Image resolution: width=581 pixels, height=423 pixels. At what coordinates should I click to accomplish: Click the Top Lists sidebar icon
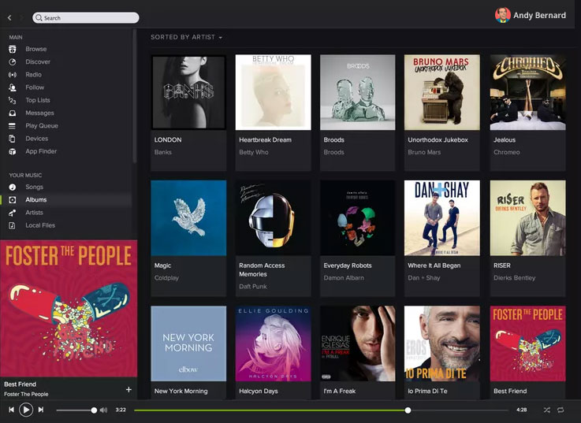[x=13, y=100]
